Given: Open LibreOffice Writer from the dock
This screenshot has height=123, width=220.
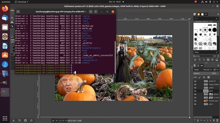Looking at the screenshot, I should click(5, 46).
